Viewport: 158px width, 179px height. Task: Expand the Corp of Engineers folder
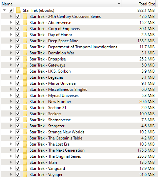pyautogui.click(x=11, y=28)
